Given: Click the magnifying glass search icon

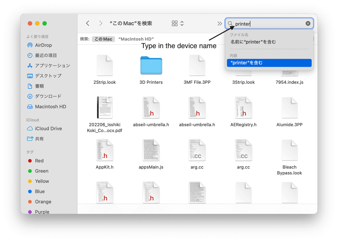Looking at the screenshot, I should 230,23.
